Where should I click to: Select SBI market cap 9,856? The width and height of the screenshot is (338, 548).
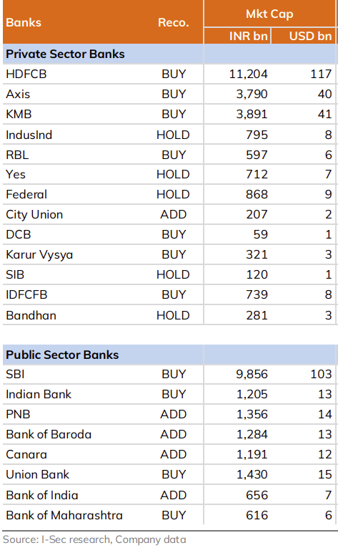pyautogui.click(x=252, y=375)
